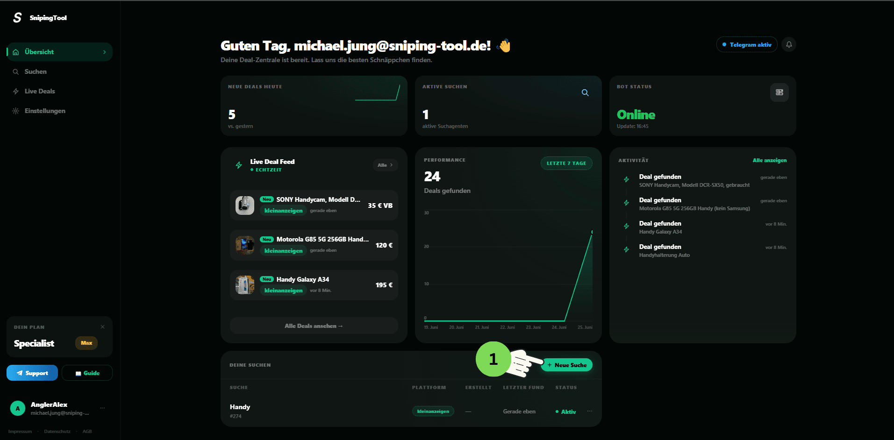Toggle the Aktiv status of Handy search
Image resolution: width=894 pixels, height=440 pixels.
tap(565, 412)
